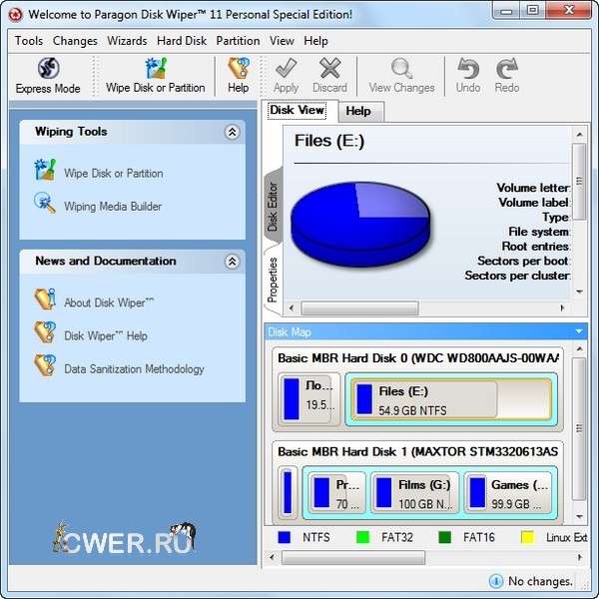Open the Tools menu

tap(29, 41)
